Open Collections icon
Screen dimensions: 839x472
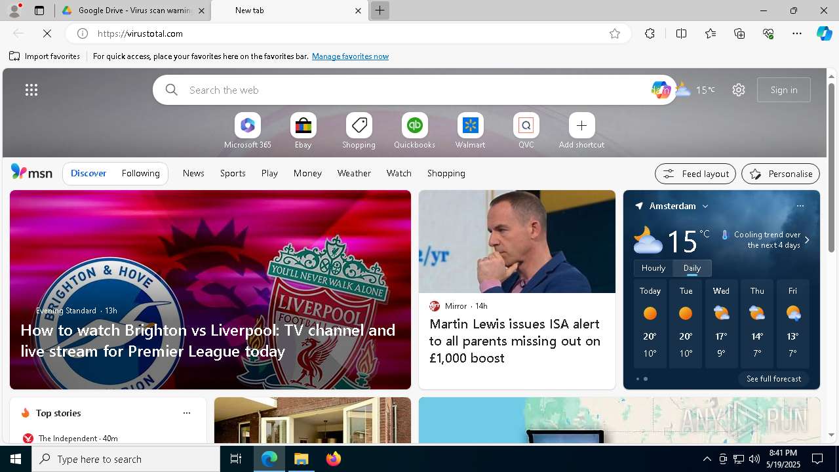[739, 33]
